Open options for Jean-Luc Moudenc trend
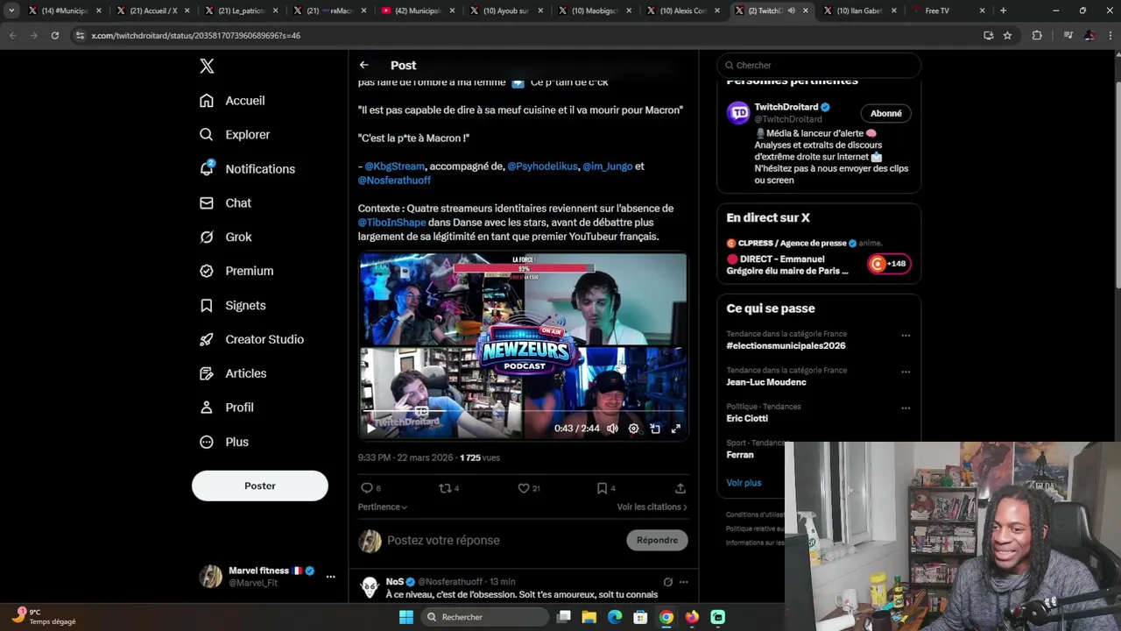 [906, 372]
